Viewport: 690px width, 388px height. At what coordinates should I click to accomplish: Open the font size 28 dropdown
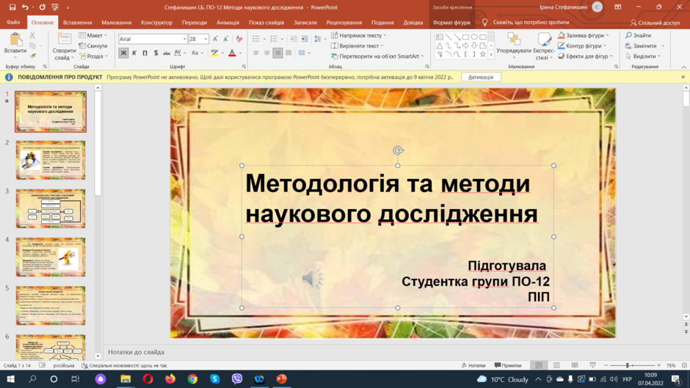(x=206, y=39)
